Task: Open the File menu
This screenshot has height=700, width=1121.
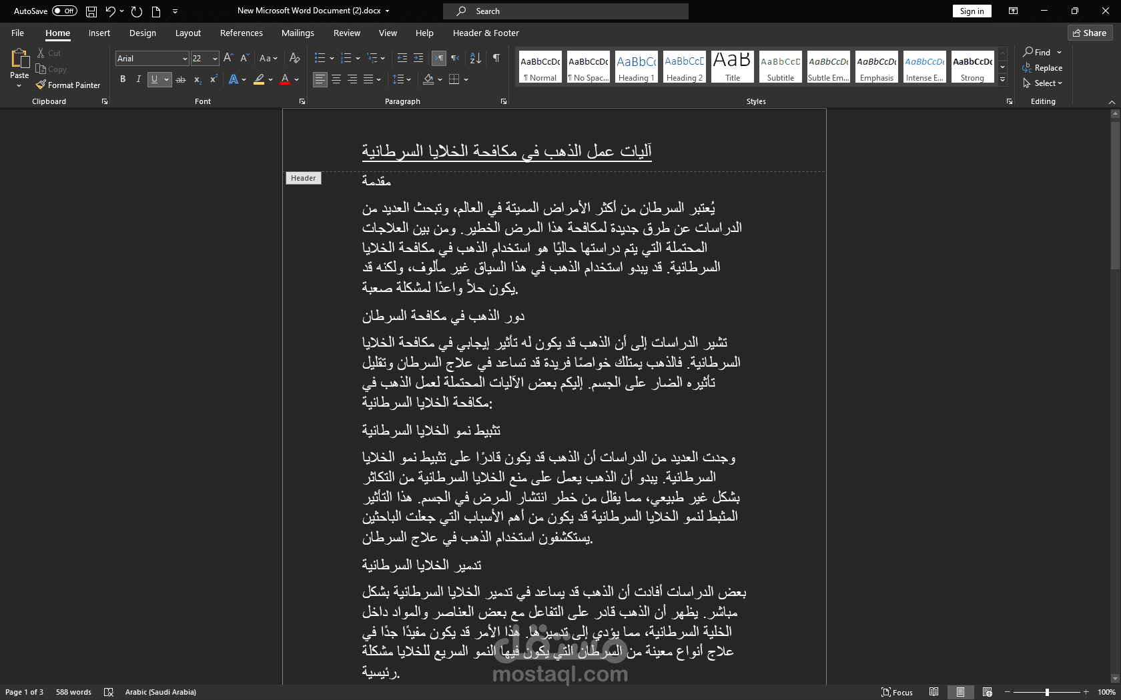Action: (18, 33)
